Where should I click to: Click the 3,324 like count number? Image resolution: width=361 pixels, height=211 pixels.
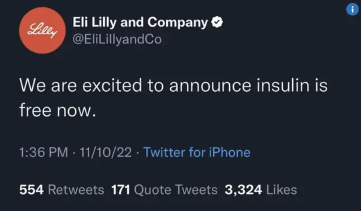point(243,190)
